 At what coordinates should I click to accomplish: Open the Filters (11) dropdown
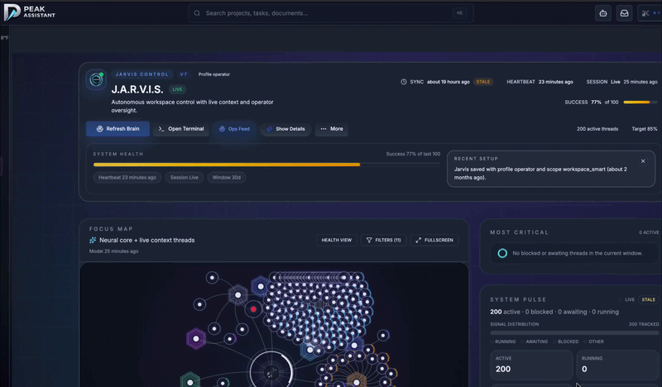(x=383, y=240)
